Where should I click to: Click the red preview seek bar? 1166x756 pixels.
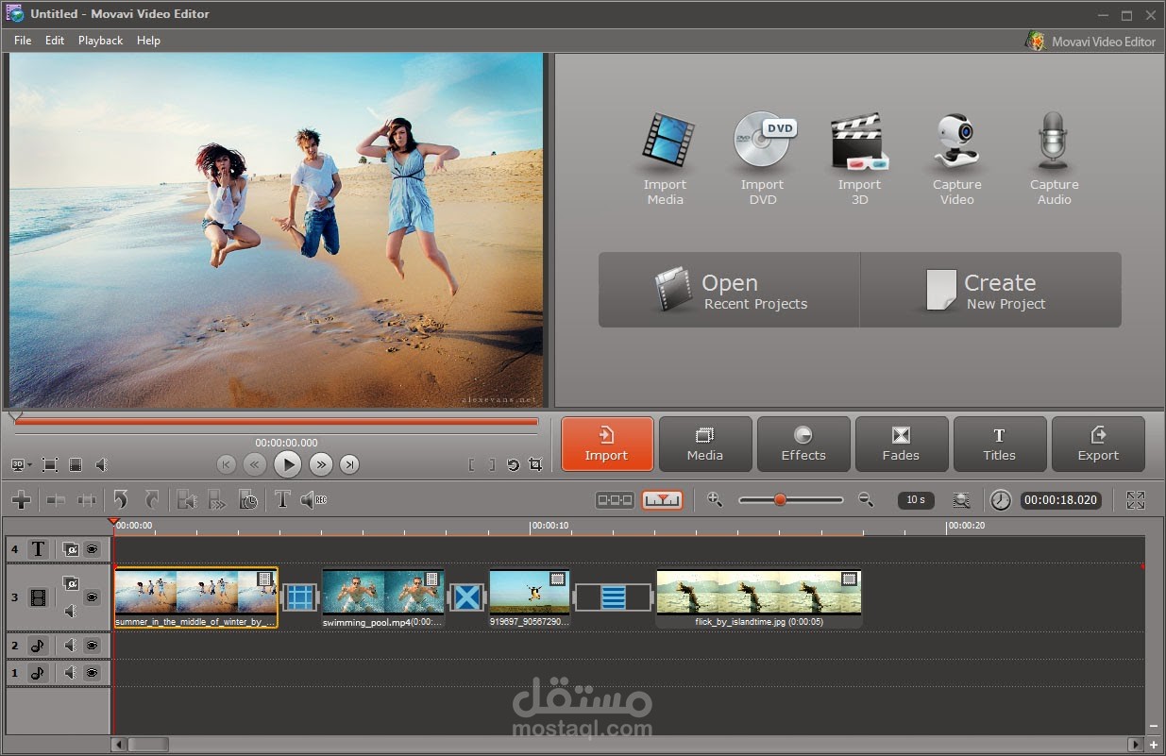point(277,423)
